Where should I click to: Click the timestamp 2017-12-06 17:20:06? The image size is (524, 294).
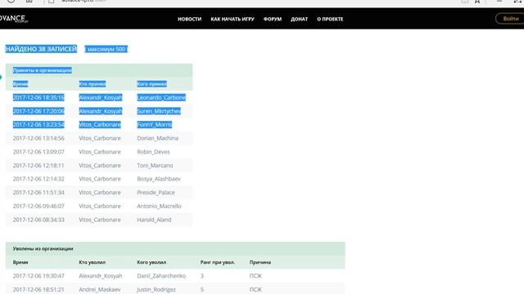tap(38, 111)
